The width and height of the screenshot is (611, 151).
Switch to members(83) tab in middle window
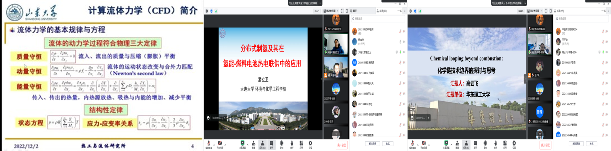(381, 11)
